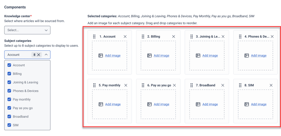Collapse the Subject categories dropdown chevron

46,55
